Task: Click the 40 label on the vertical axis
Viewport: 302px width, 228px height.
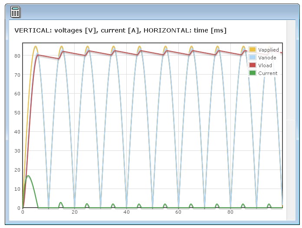Action: (17, 132)
